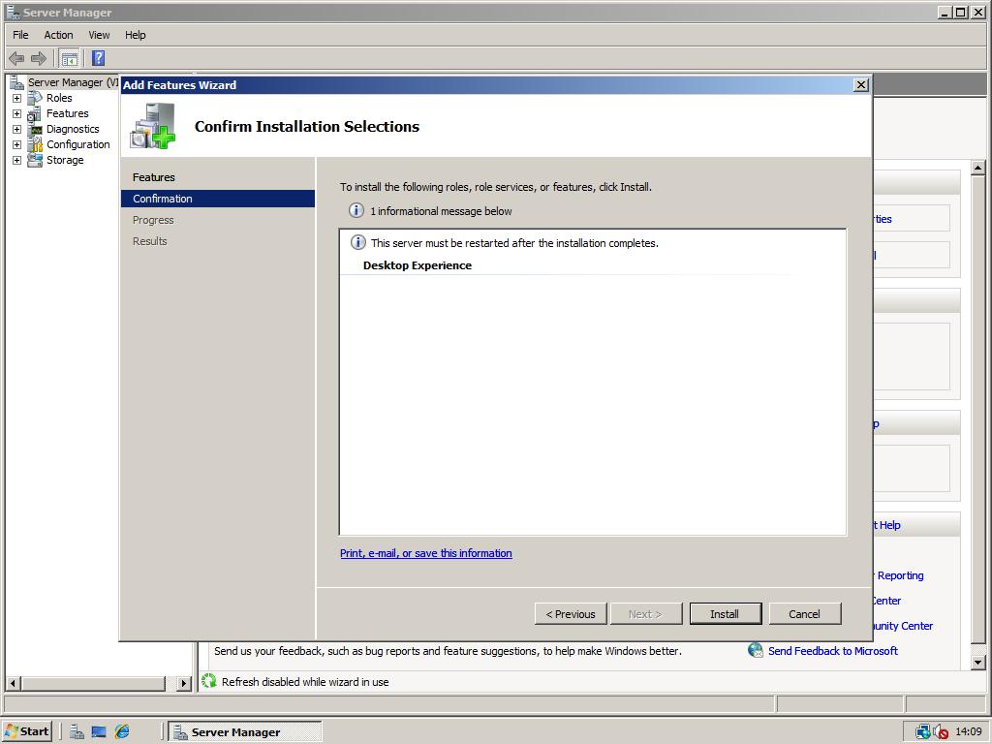Click the Start button
The image size is (992, 744).
tap(27, 732)
